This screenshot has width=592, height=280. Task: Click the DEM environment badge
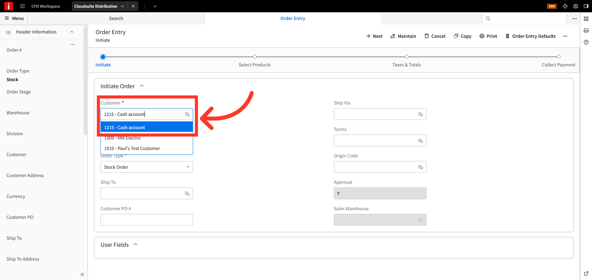552,6
